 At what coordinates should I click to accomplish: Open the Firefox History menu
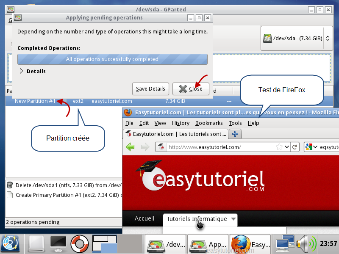pyautogui.click(x=181, y=123)
